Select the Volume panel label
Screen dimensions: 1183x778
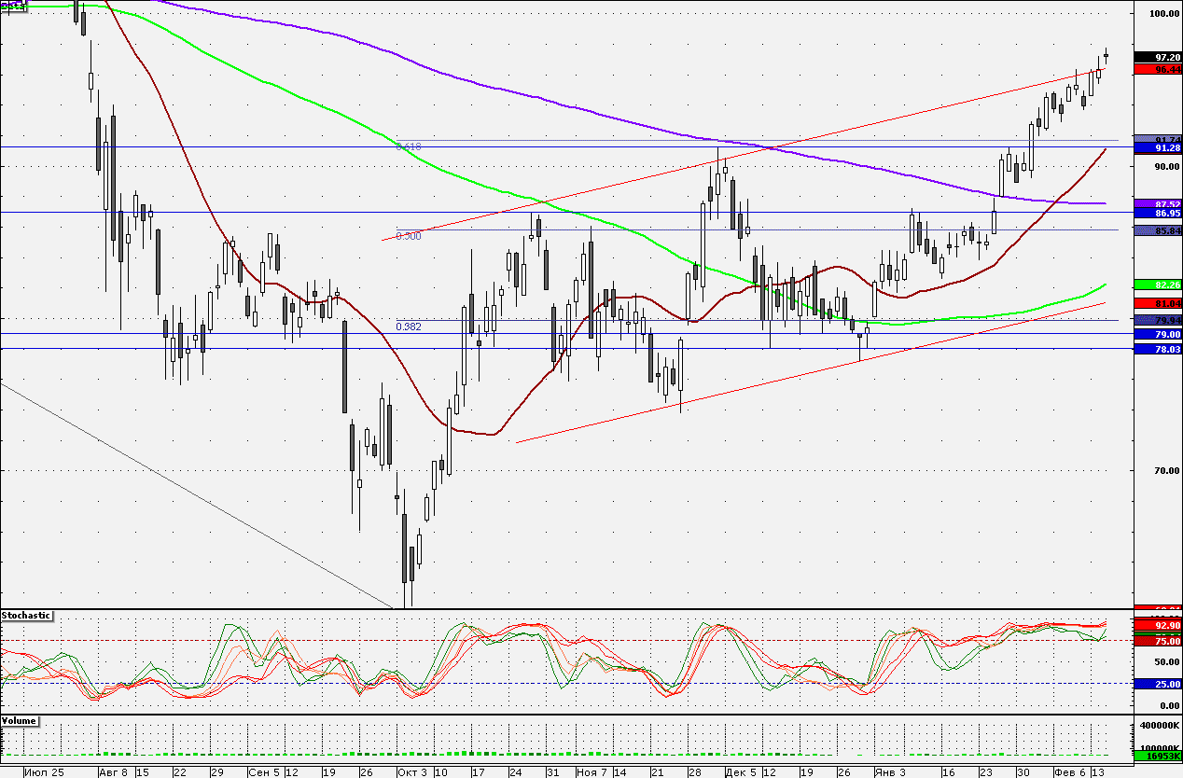[x=20, y=721]
